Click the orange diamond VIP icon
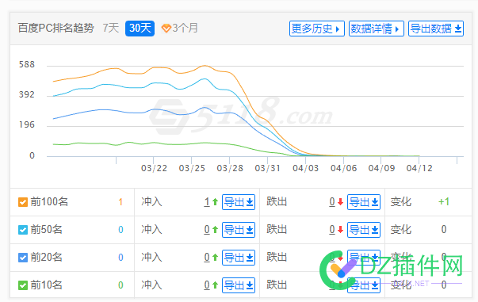This screenshot has height=302, width=478. tap(166, 29)
